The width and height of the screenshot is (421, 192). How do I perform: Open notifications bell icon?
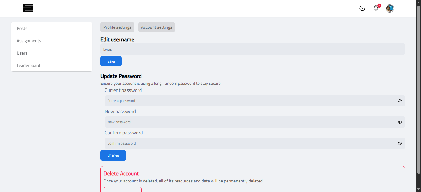376,8
